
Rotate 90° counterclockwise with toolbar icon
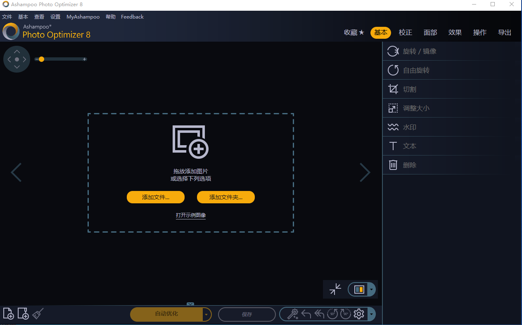tap(332, 314)
